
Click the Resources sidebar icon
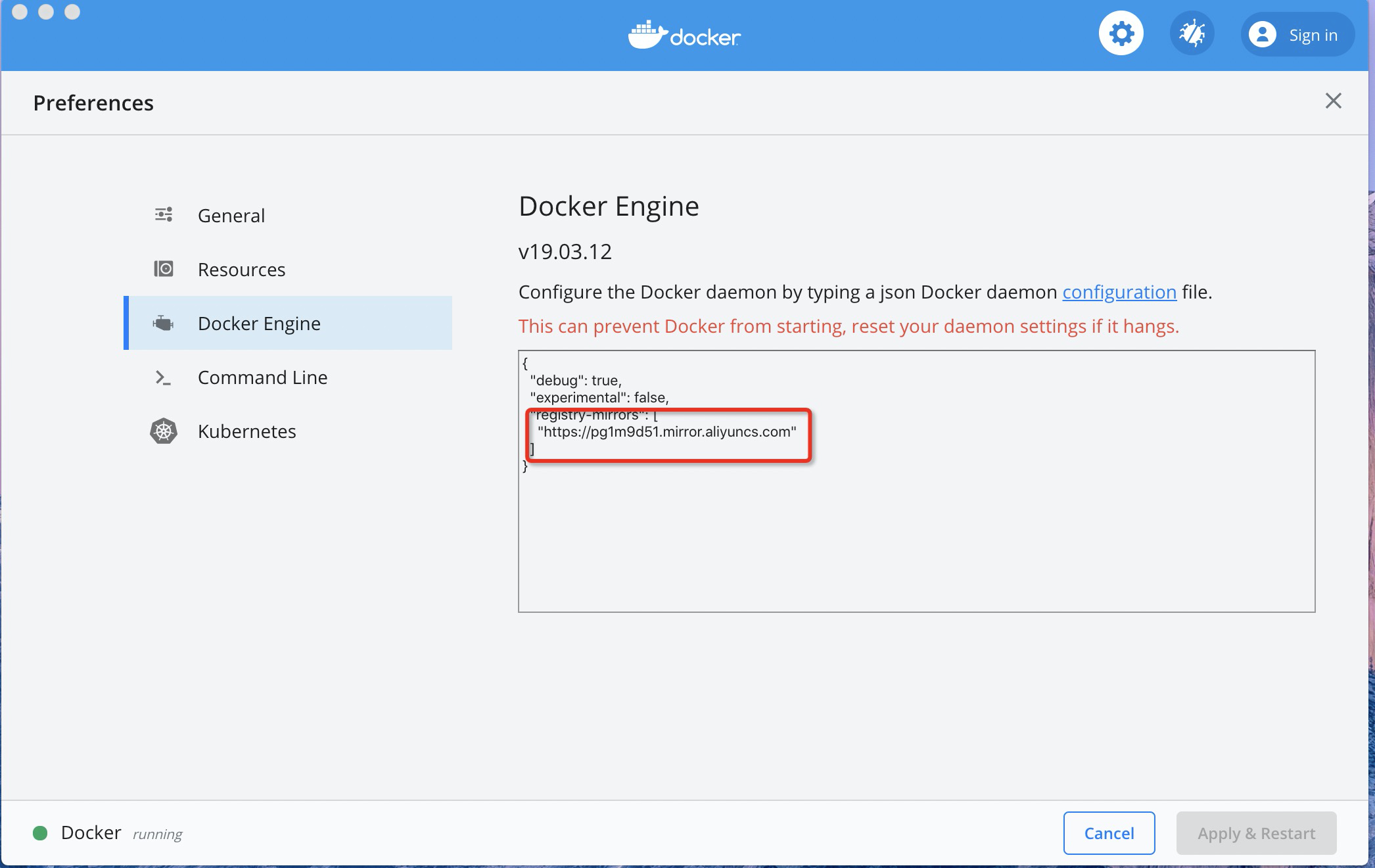pos(163,268)
